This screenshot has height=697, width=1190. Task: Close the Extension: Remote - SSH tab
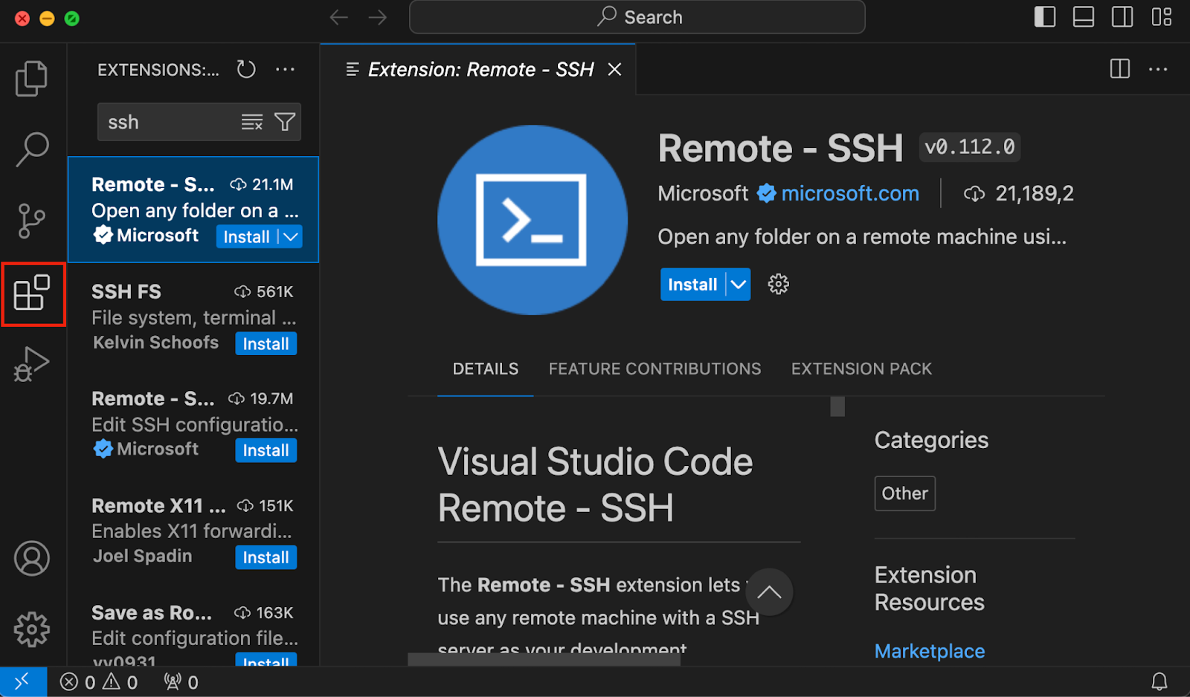614,69
